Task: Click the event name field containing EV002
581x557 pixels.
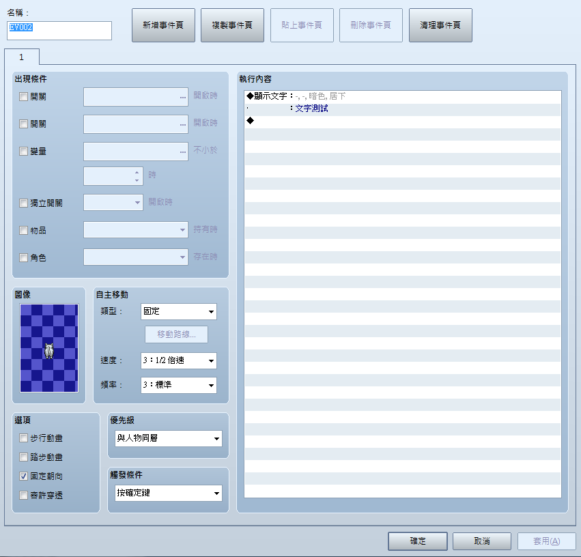Action: coord(59,30)
